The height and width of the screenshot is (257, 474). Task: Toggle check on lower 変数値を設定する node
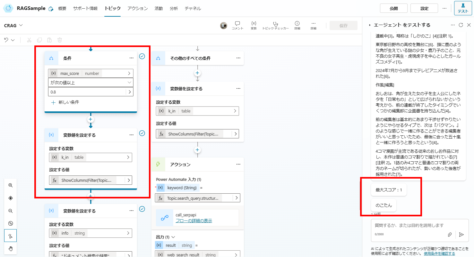[142, 209]
